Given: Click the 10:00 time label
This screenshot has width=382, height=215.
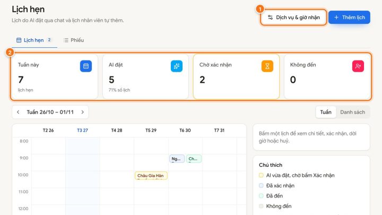Looking at the screenshot, I should coord(23,175).
